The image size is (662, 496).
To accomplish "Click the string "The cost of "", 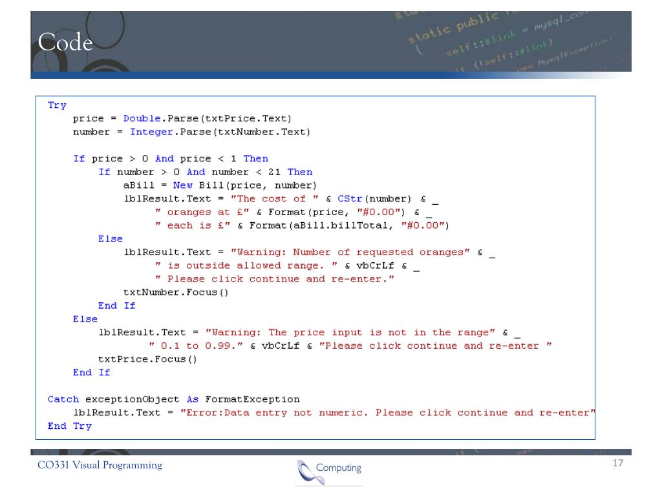I will tap(274, 199).
